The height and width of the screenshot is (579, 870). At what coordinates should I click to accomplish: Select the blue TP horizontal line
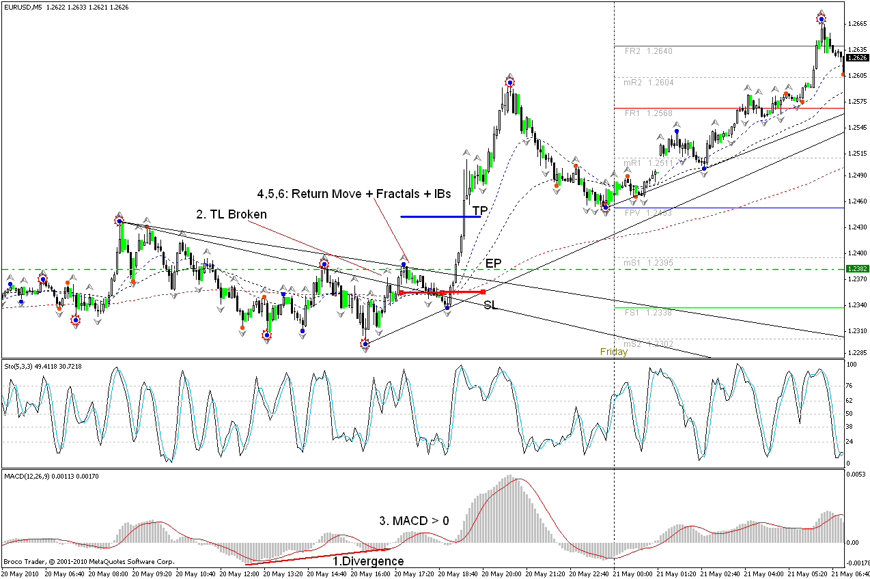440,216
